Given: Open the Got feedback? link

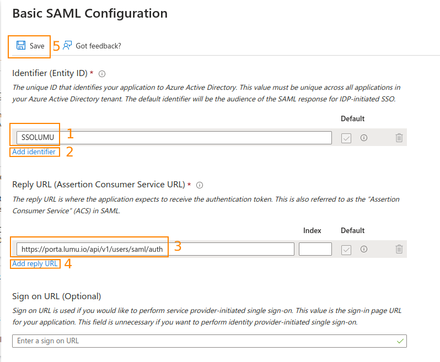Looking at the screenshot, I should (98, 46).
